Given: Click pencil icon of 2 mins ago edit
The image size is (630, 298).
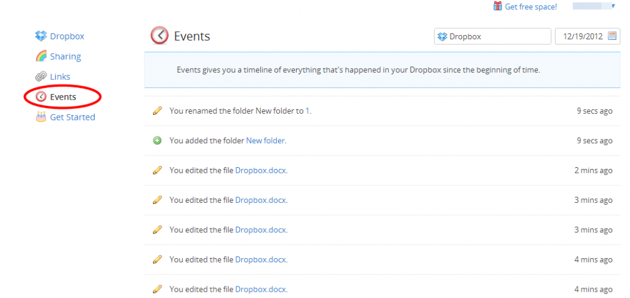Looking at the screenshot, I should click(x=157, y=170).
